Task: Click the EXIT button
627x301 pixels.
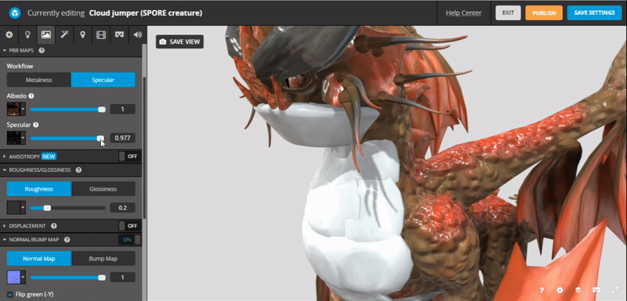Action: pyautogui.click(x=508, y=13)
